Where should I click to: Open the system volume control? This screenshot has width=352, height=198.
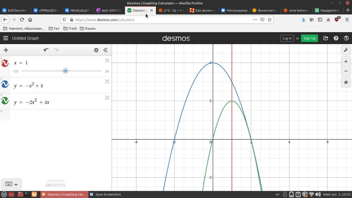[318, 194]
